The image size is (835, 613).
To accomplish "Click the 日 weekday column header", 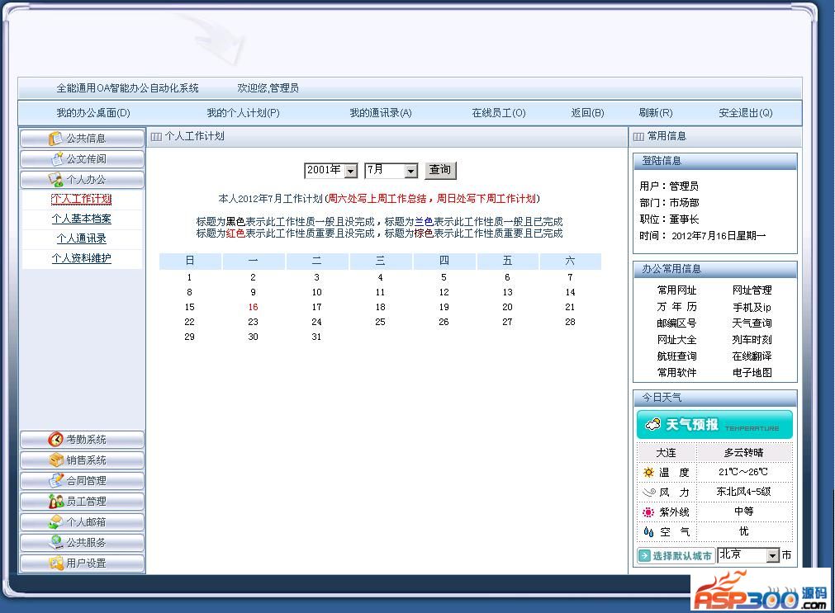I will (190, 262).
